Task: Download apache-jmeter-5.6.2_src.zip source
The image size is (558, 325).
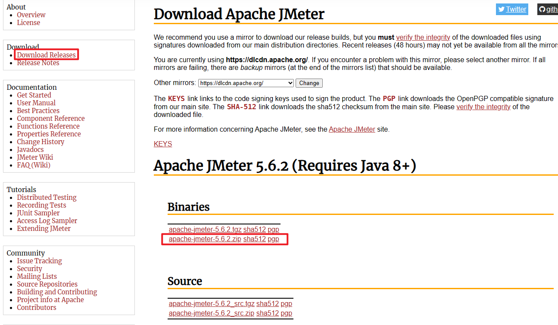Action: (212, 313)
